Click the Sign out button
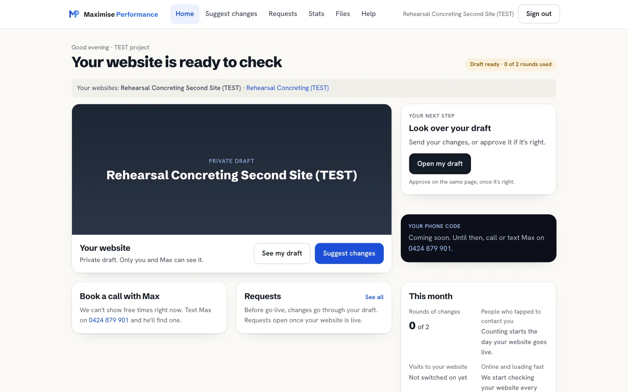The image size is (628, 392). [539, 14]
